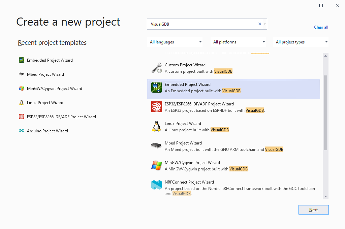
Task: Open the All project types filter dropdown
Action: (301, 42)
